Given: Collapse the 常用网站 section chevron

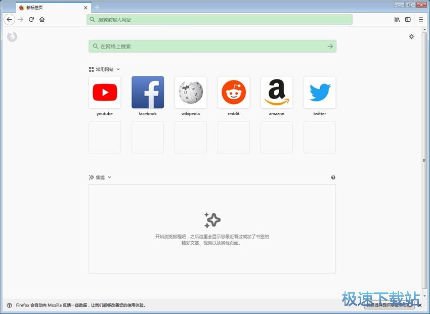Looking at the screenshot, I should pos(118,69).
